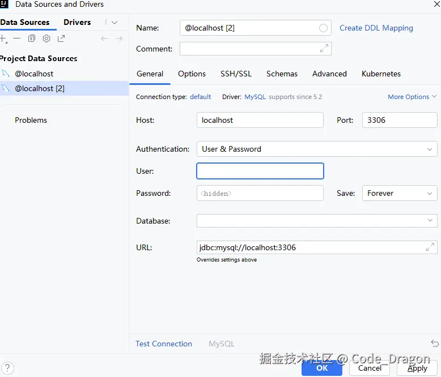Click the make global export arrow icon
Viewport: 441px width, 377px height.
click(x=61, y=38)
